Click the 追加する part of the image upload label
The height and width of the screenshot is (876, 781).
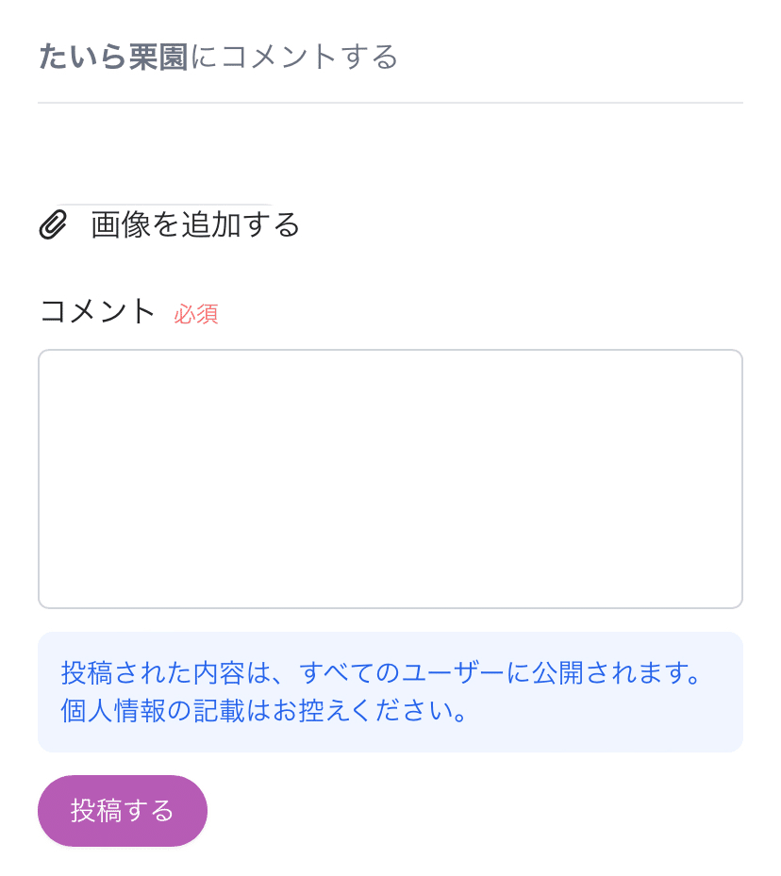241,224
